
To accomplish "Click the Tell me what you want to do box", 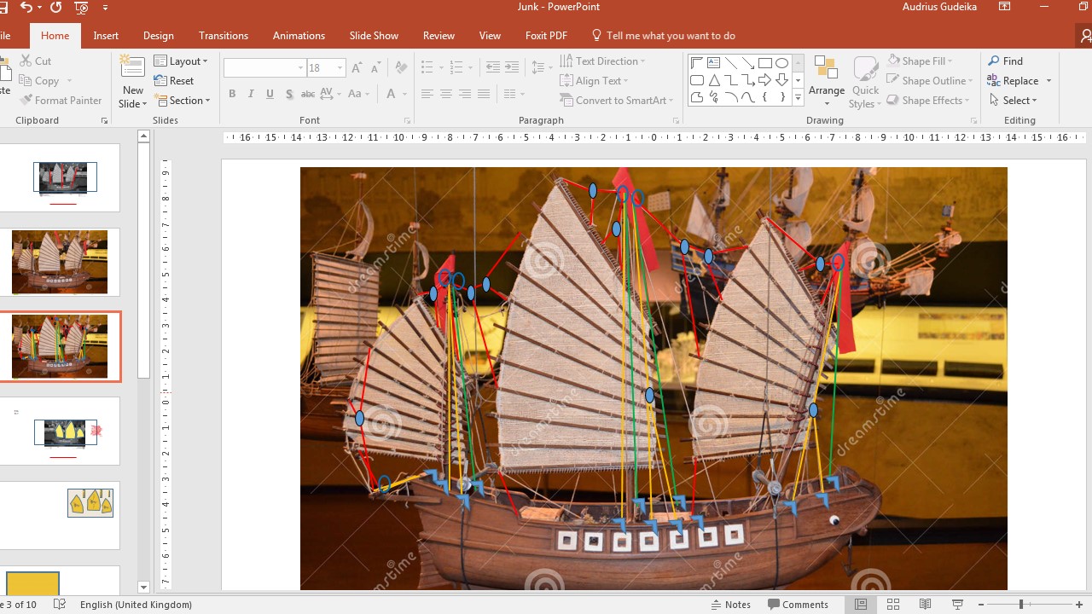I will (664, 36).
